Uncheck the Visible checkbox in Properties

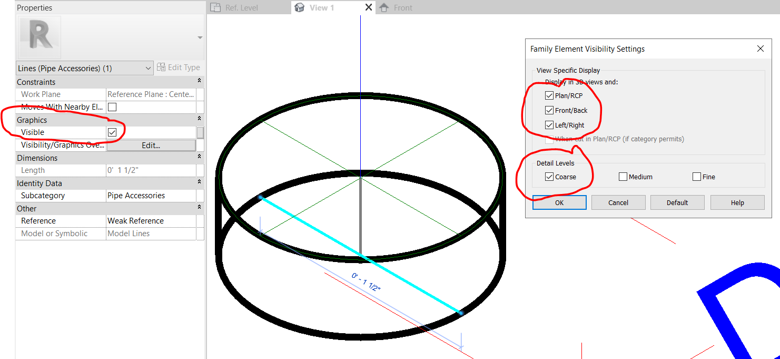click(x=112, y=132)
